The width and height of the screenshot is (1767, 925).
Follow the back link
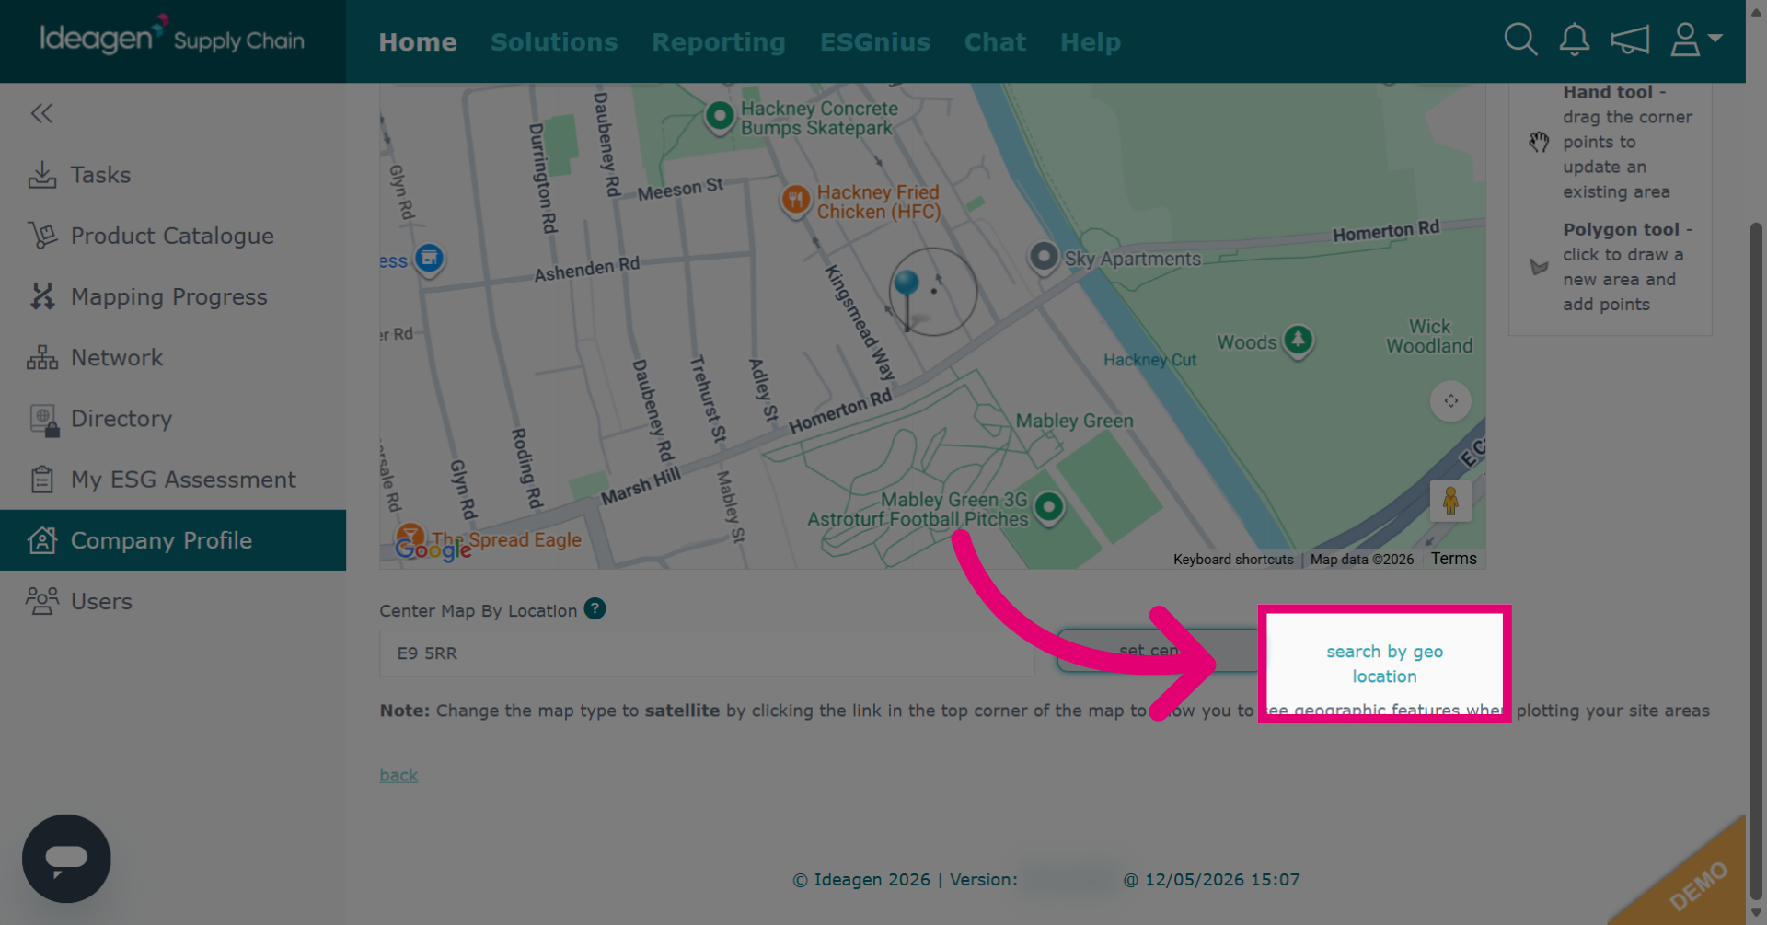pyautogui.click(x=398, y=775)
